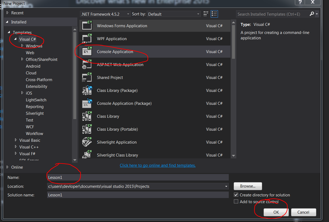Select the LightSwitch category
Screen dimensions: 329x222
point(36,100)
